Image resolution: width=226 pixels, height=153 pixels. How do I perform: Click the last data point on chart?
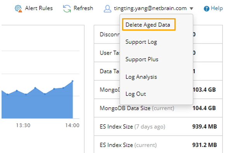click(72, 81)
